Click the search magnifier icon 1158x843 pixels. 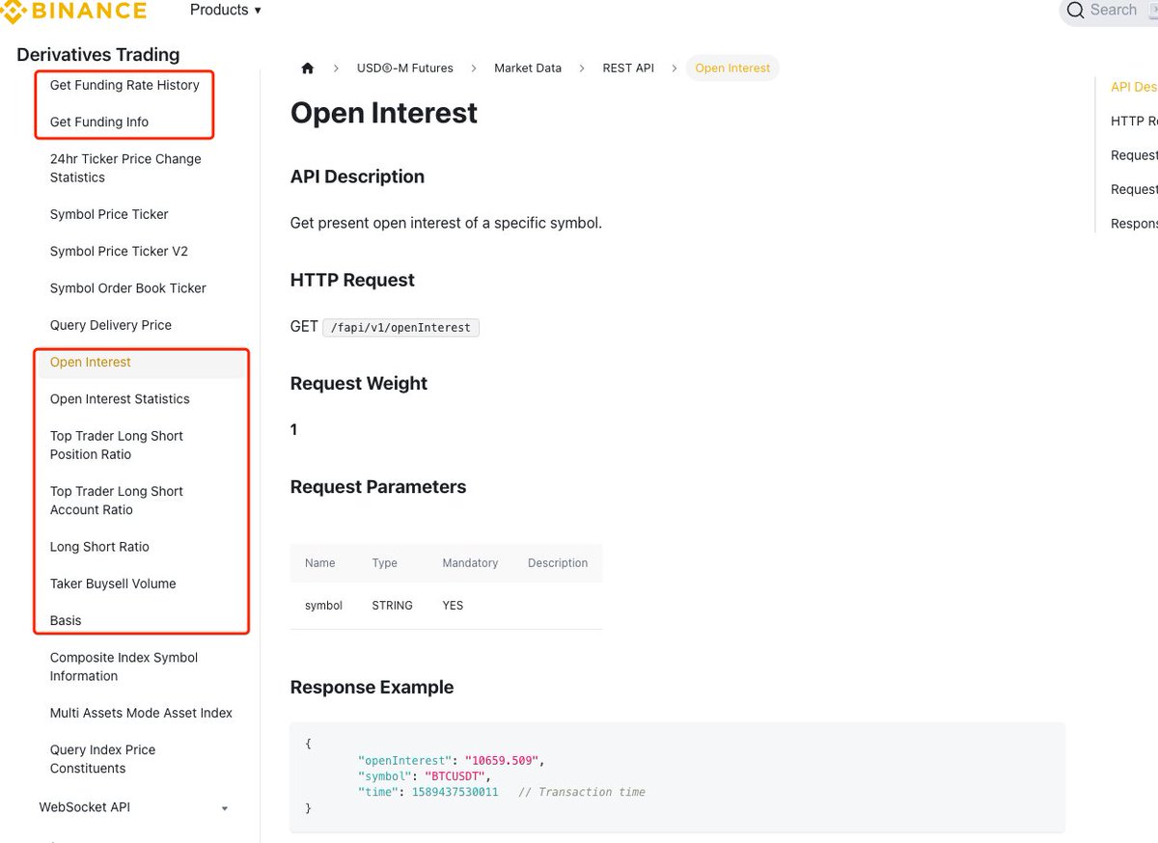(1075, 11)
